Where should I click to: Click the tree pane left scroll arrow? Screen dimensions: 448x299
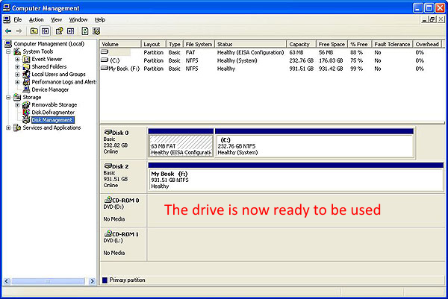pos(7,281)
